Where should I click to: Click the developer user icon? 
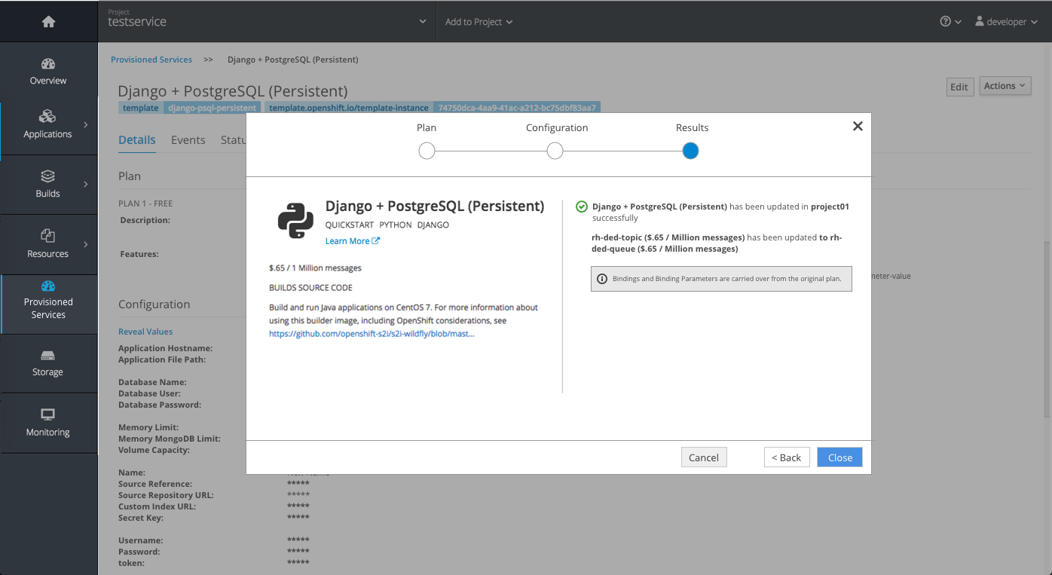point(980,22)
